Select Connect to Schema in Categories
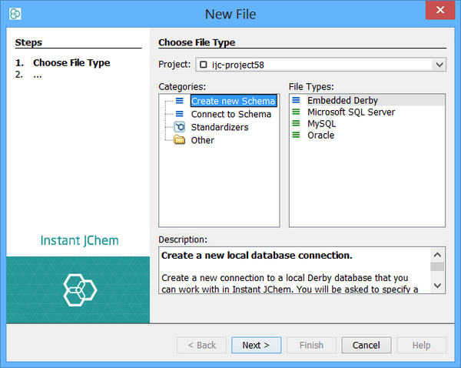Screen dimensions: 461x368 click(x=230, y=114)
